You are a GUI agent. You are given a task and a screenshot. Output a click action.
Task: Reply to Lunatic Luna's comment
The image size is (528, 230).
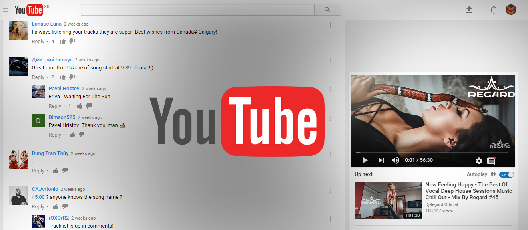pyautogui.click(x=38, y=42)
